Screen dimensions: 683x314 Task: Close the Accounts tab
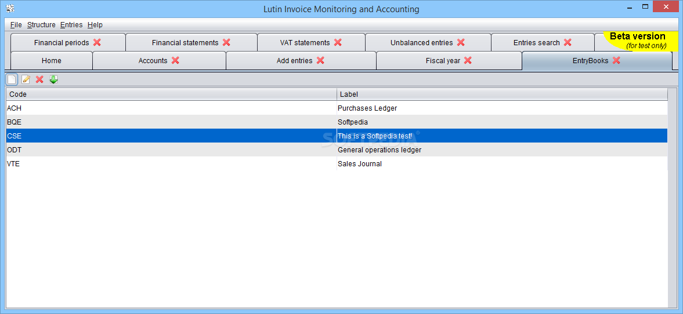pos(176,60)
